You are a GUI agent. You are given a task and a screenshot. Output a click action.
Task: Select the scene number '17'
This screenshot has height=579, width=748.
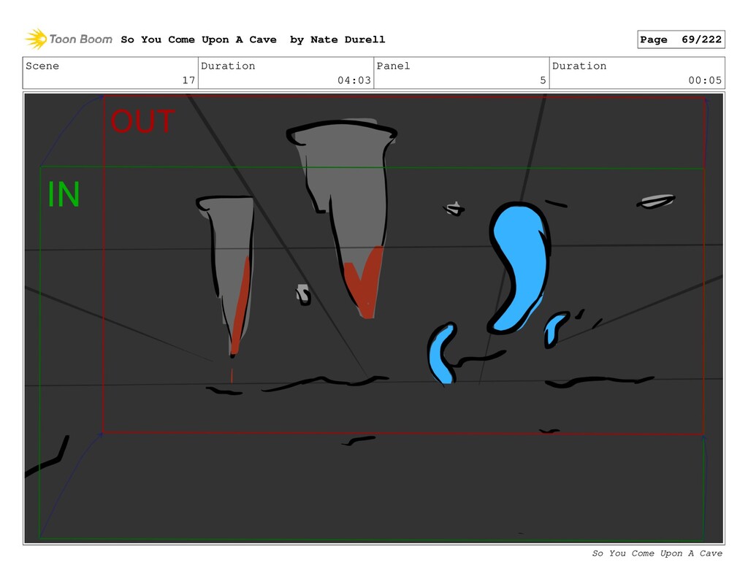(188, 80)
